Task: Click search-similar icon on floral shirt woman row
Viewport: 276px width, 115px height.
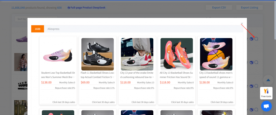Action: click(256, 62)
